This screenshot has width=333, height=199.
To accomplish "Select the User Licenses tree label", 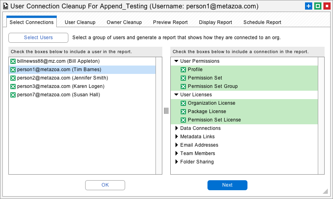I will point(196,95).
